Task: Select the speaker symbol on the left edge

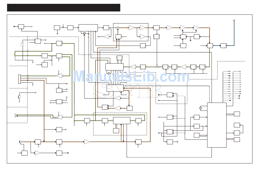Action: (16, 115)
